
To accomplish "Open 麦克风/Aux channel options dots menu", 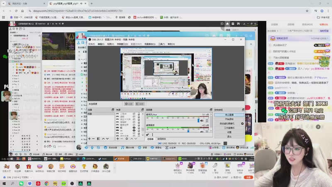I will pyautogui.click(x=207, y=121).
